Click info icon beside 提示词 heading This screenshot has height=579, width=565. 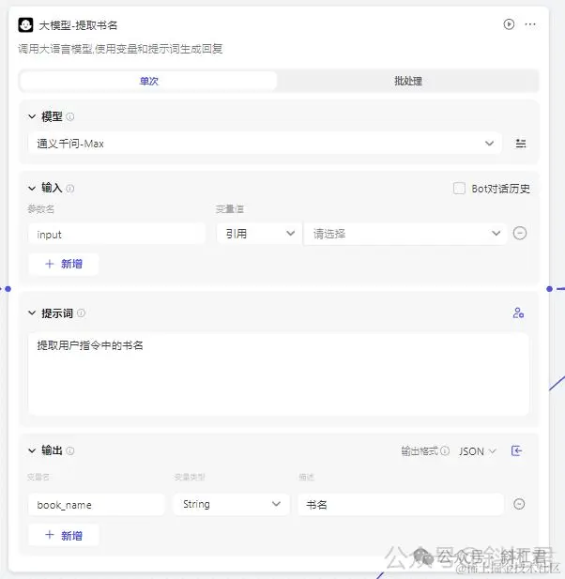[81, 313]
